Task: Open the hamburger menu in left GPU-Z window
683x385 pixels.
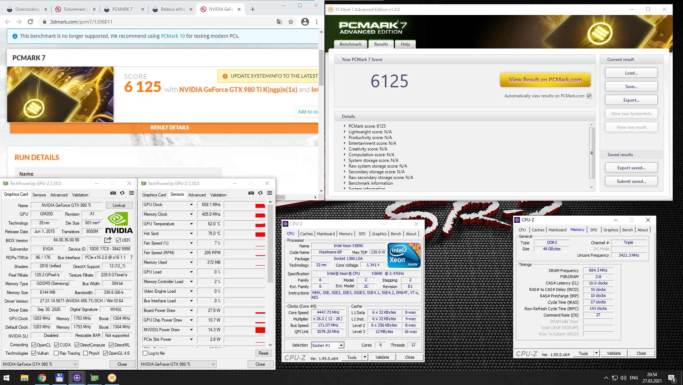Action: [x=131, y=193]
